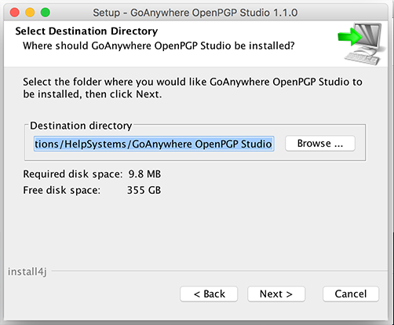Click the 9.8 MB required space value
This screenshot has width=394, height=325.
[144, 174]
